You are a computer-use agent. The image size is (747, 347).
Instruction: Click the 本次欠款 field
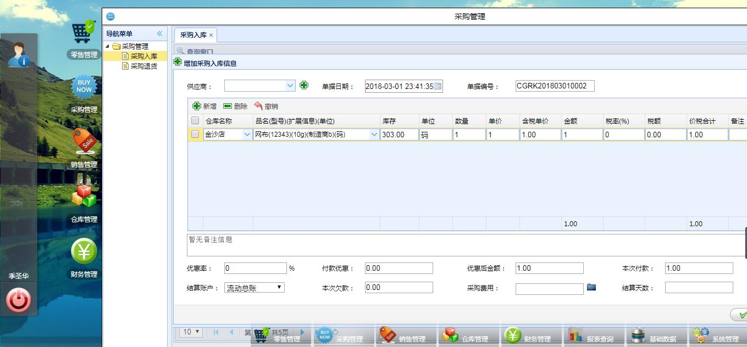[x=399, y=287]
